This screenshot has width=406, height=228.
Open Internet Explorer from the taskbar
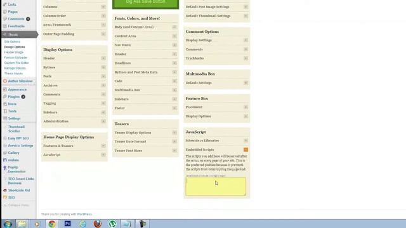point(83,224)
